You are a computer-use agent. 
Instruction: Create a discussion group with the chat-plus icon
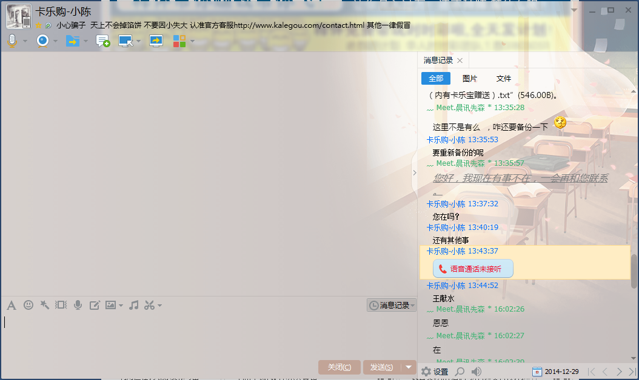(103, 41)
